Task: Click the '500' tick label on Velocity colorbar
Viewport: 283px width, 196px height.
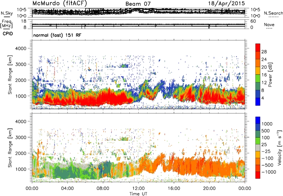Action: (x=266, y=131)
